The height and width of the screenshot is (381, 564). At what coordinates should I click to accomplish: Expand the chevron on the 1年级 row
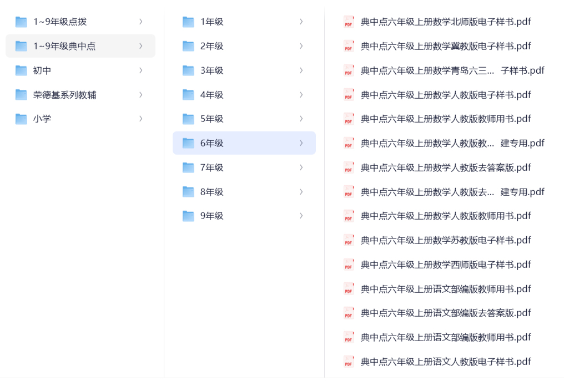coord(301,22)
